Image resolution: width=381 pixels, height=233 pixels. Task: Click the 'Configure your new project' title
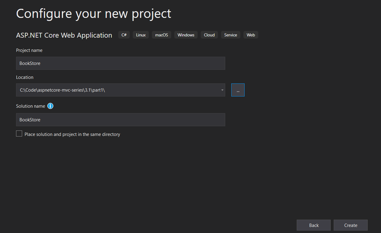pos(93,14)
